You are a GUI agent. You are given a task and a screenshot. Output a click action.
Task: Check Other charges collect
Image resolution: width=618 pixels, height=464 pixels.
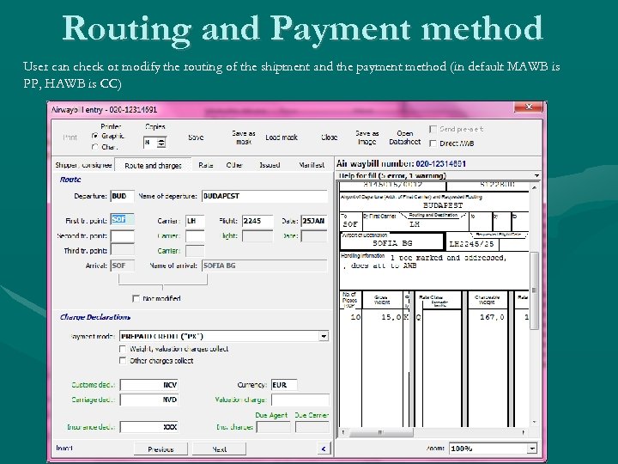point(123,361)
